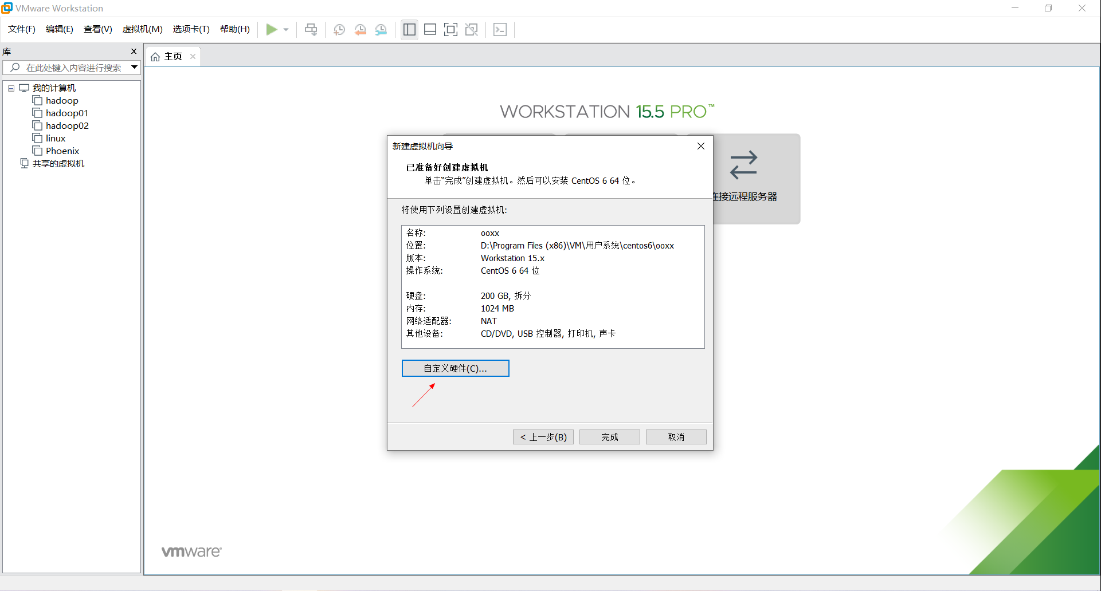This screenshot has height=591, width=1101.
Task: Click the green Power On play icon
Action: 272,29
